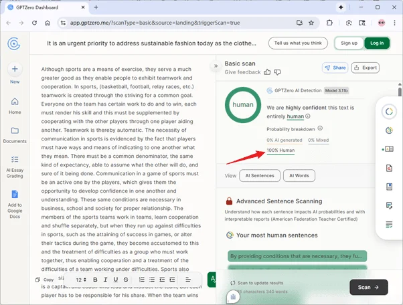Apply underline formatting in the text toolbar
This screenshot has width=403, height=305.
coord(116,280)
